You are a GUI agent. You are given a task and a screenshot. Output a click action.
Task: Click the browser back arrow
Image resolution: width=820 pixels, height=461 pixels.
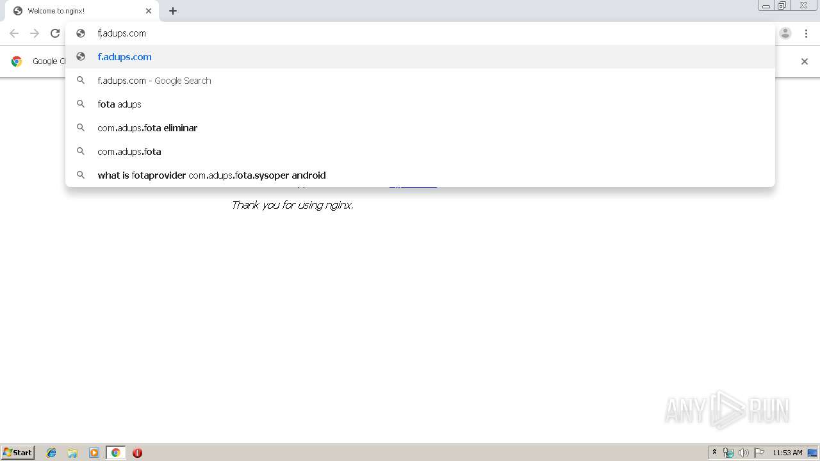pos(14,33)
